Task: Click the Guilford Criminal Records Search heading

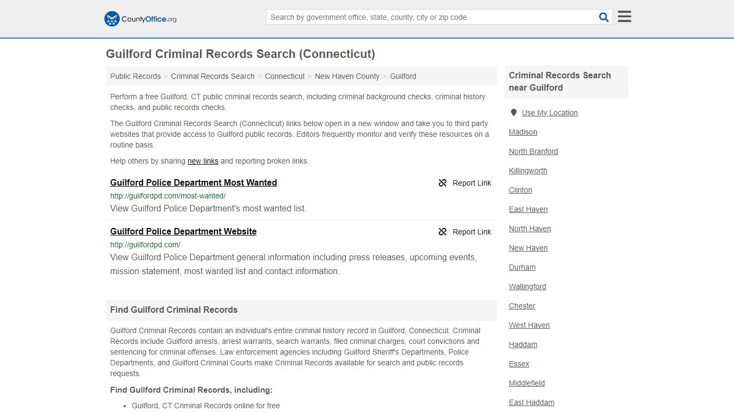Action: (240, 54)
